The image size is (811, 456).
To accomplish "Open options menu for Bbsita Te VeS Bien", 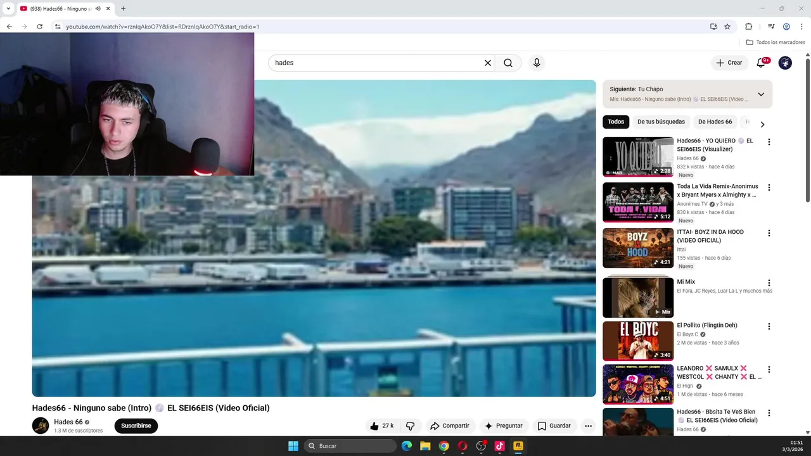I will pos(769,413).
